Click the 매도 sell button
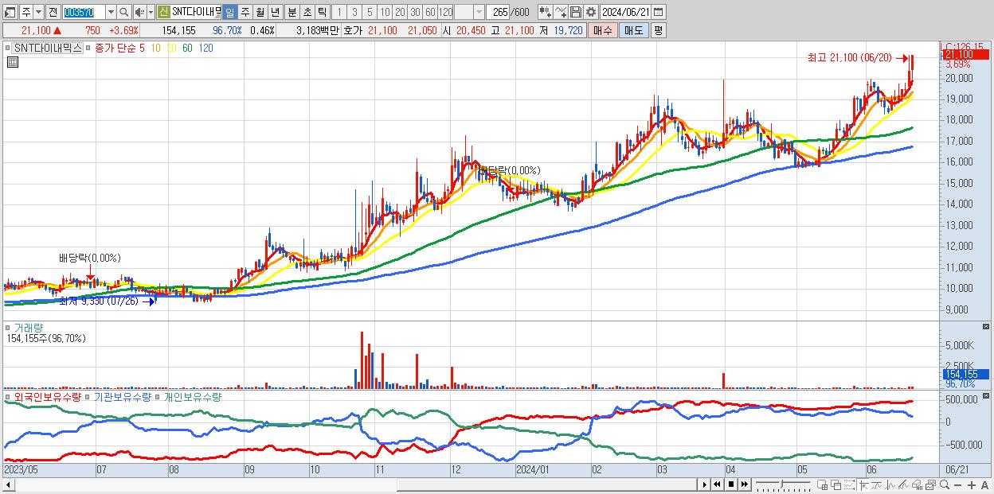The image size is (994, 494). point(634,30)
